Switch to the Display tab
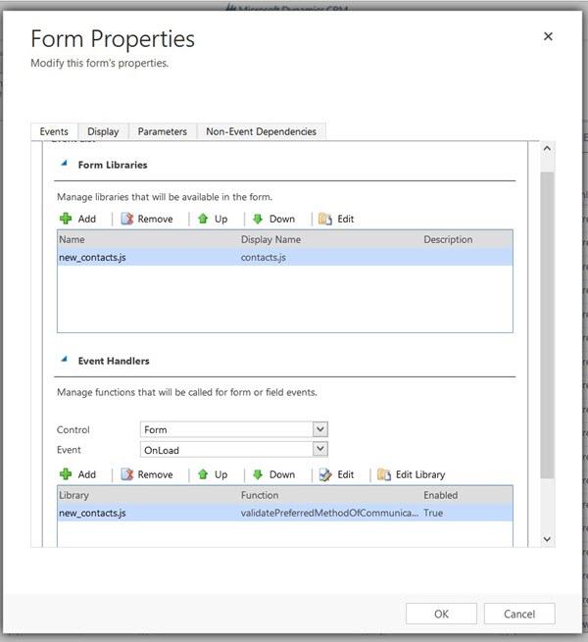Image resolution: width=588 pixels, height=642 pixels. (103, 131)
